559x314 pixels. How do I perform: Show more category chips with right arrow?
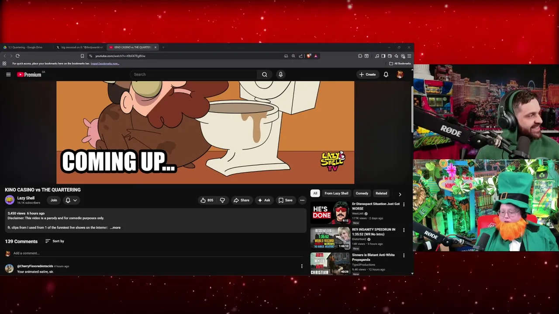coord(400,194)
